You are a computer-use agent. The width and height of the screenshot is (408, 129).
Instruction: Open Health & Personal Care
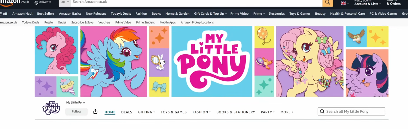click(347, 13)
